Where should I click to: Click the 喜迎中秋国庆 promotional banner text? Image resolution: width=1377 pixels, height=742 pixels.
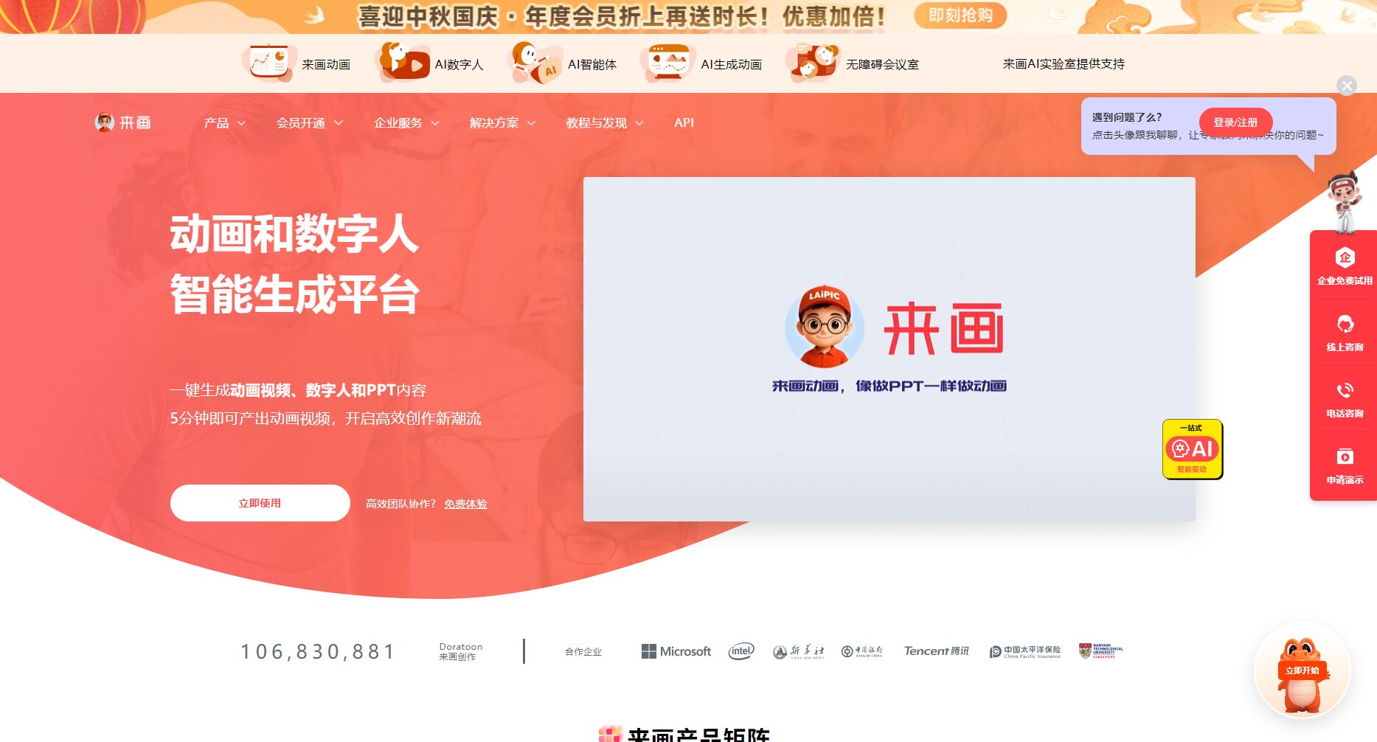pyautogui.click(x=622, y=16)
